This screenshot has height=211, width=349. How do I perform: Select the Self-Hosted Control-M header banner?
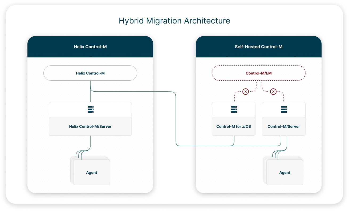258,47
